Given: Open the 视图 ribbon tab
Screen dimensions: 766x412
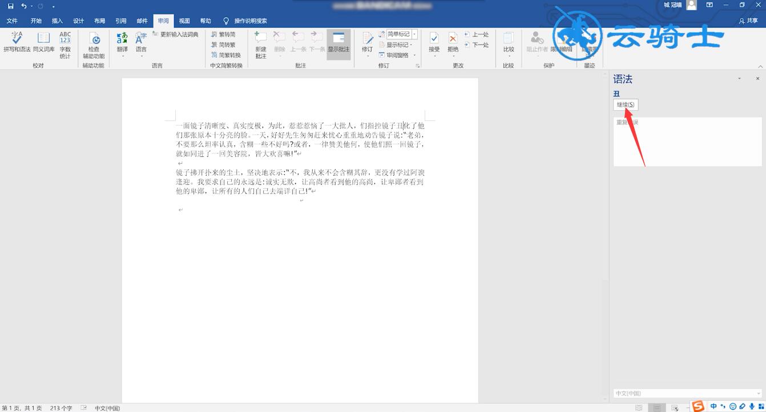Looking at the screenshot, I should click(184, 21).
